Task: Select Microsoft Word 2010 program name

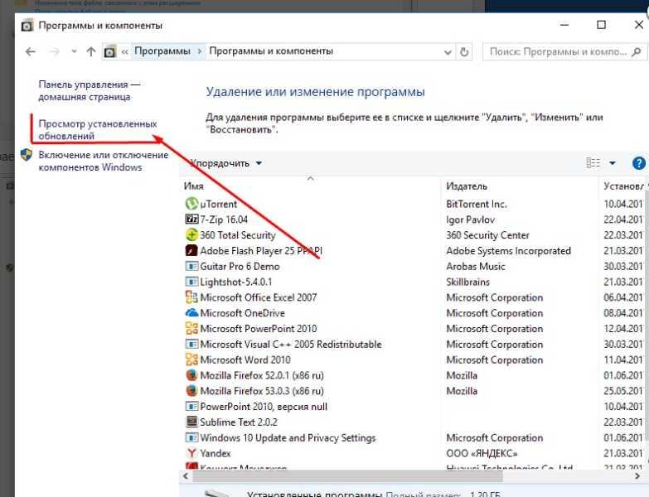Action: click(x=245, y=359)
